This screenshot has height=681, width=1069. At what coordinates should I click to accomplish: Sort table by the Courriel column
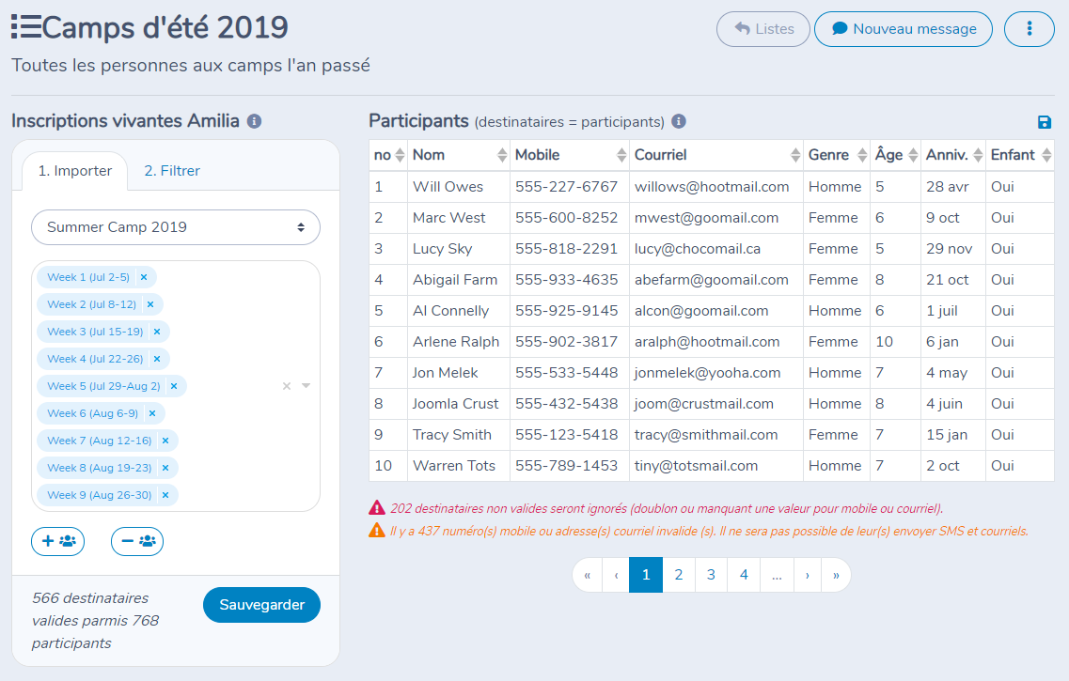(x=715, y=155)
